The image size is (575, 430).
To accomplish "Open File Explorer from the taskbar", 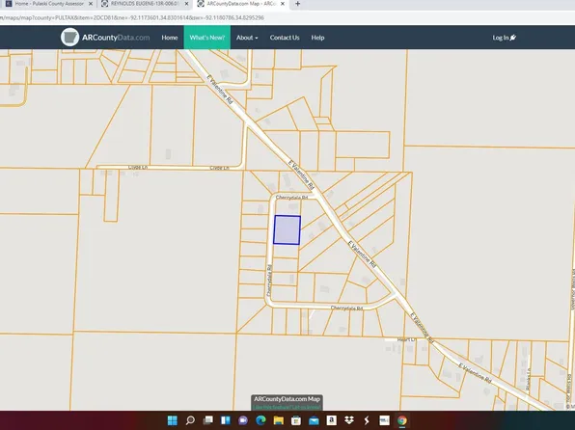I will click(278, 420).
